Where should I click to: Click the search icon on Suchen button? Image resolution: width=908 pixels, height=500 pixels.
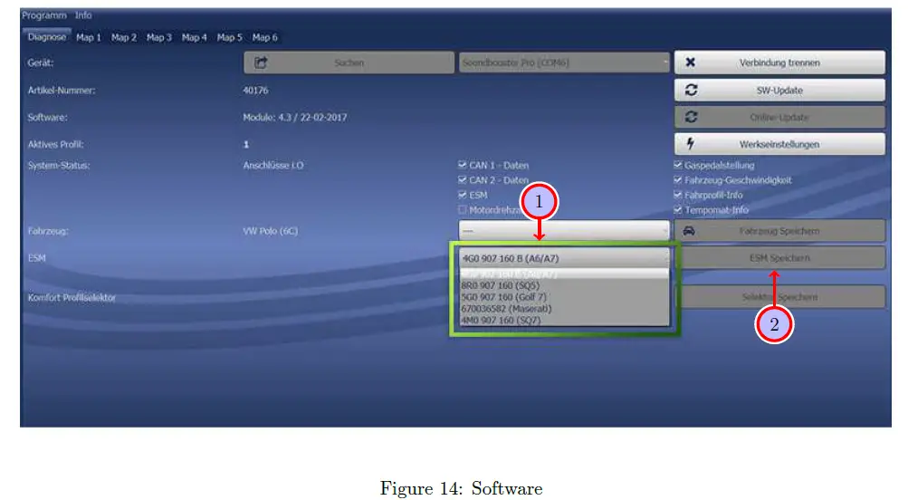click(x=261, y=62)
